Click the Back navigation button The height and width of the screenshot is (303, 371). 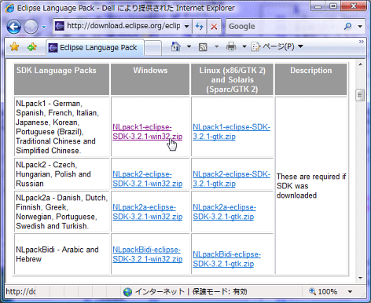click(13, 27)
